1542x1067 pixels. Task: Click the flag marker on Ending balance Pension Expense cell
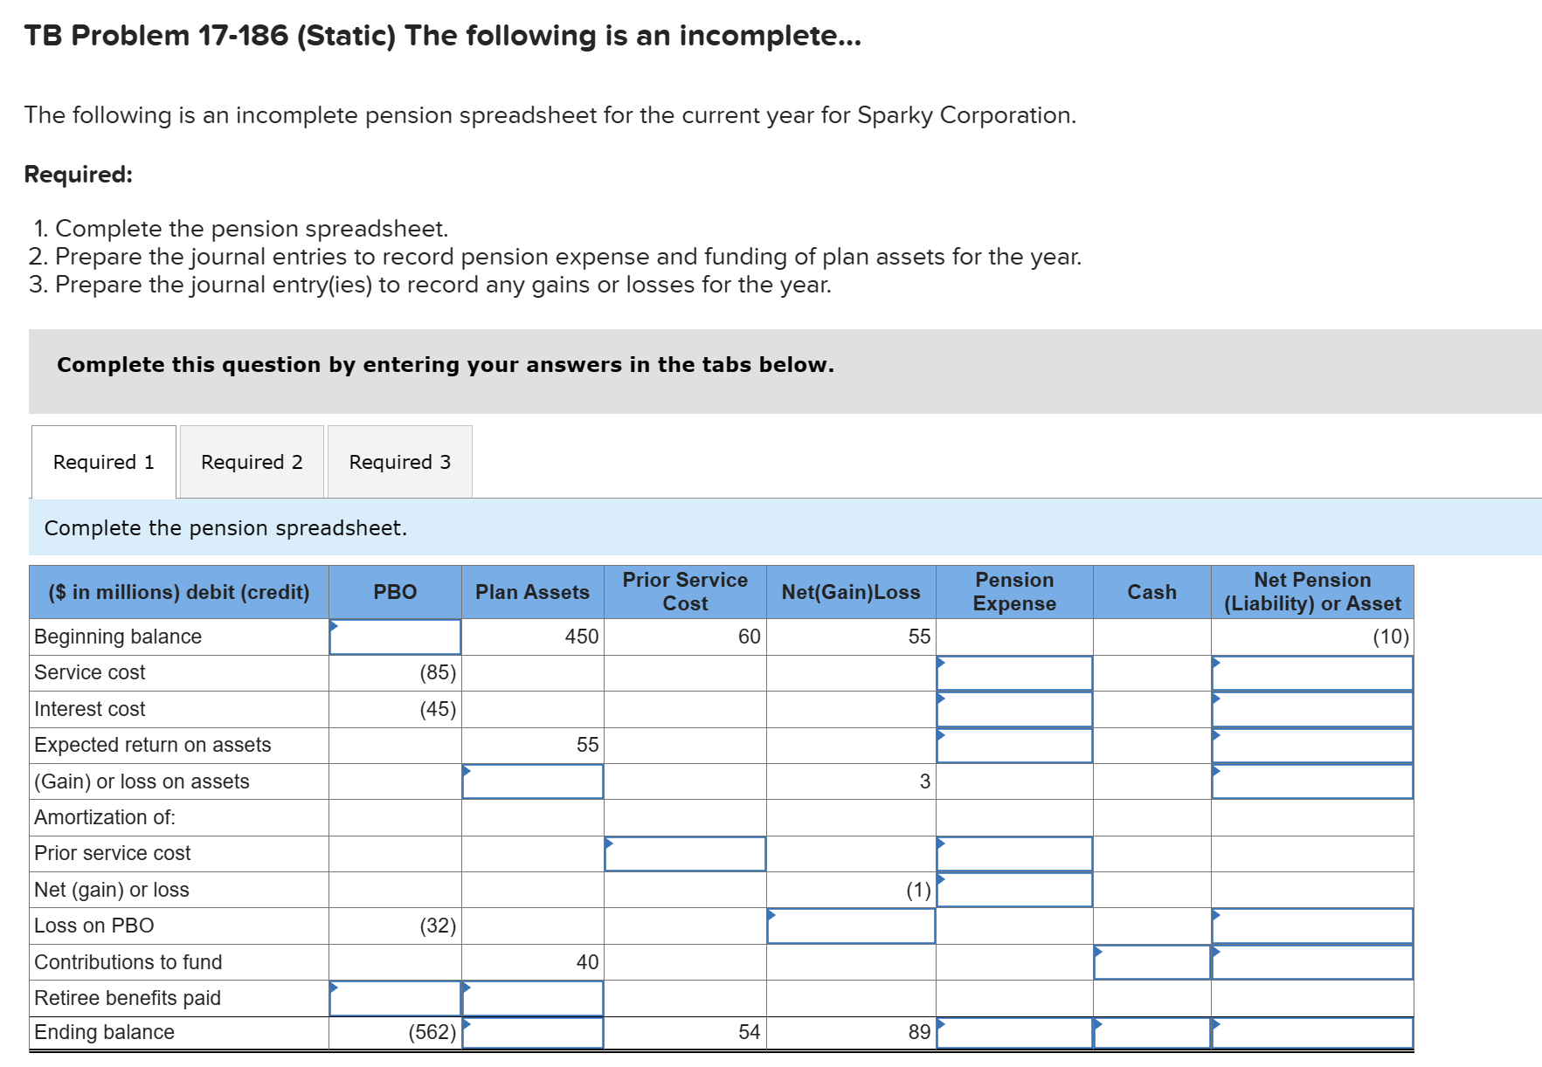click(941, 1022)
